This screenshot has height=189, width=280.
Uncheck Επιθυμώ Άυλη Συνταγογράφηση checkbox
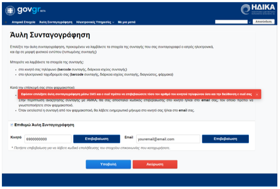pyautogui.click(x=11, y=125)
